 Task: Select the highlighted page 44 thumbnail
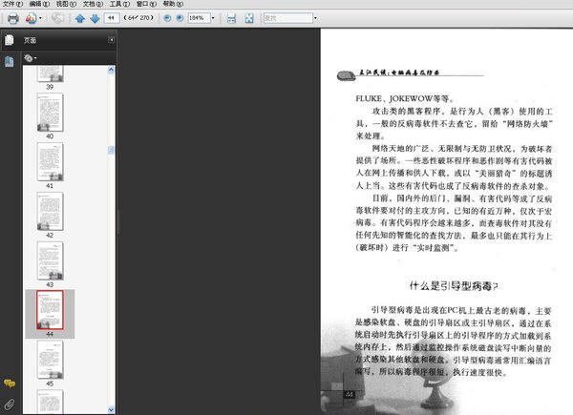tap(50, 310)
